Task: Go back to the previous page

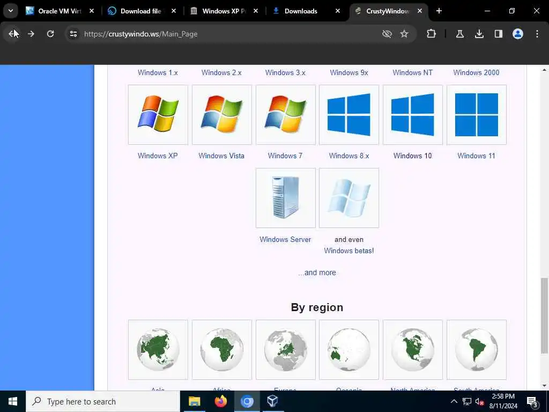Action: pos(13,34)
